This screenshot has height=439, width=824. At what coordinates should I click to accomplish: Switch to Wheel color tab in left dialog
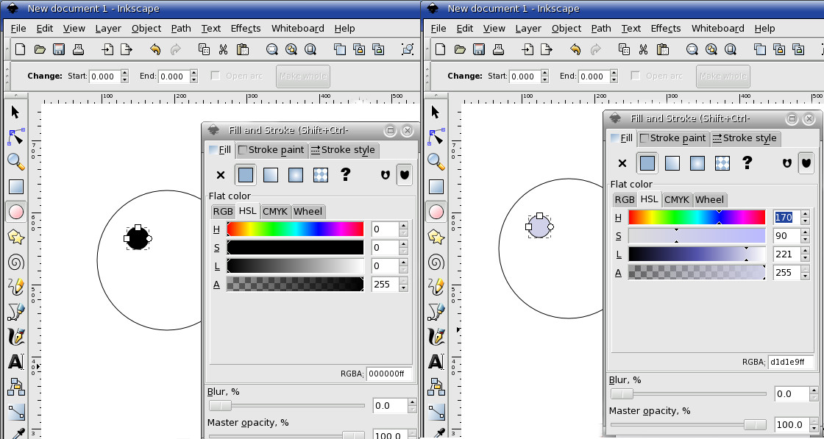308,211
